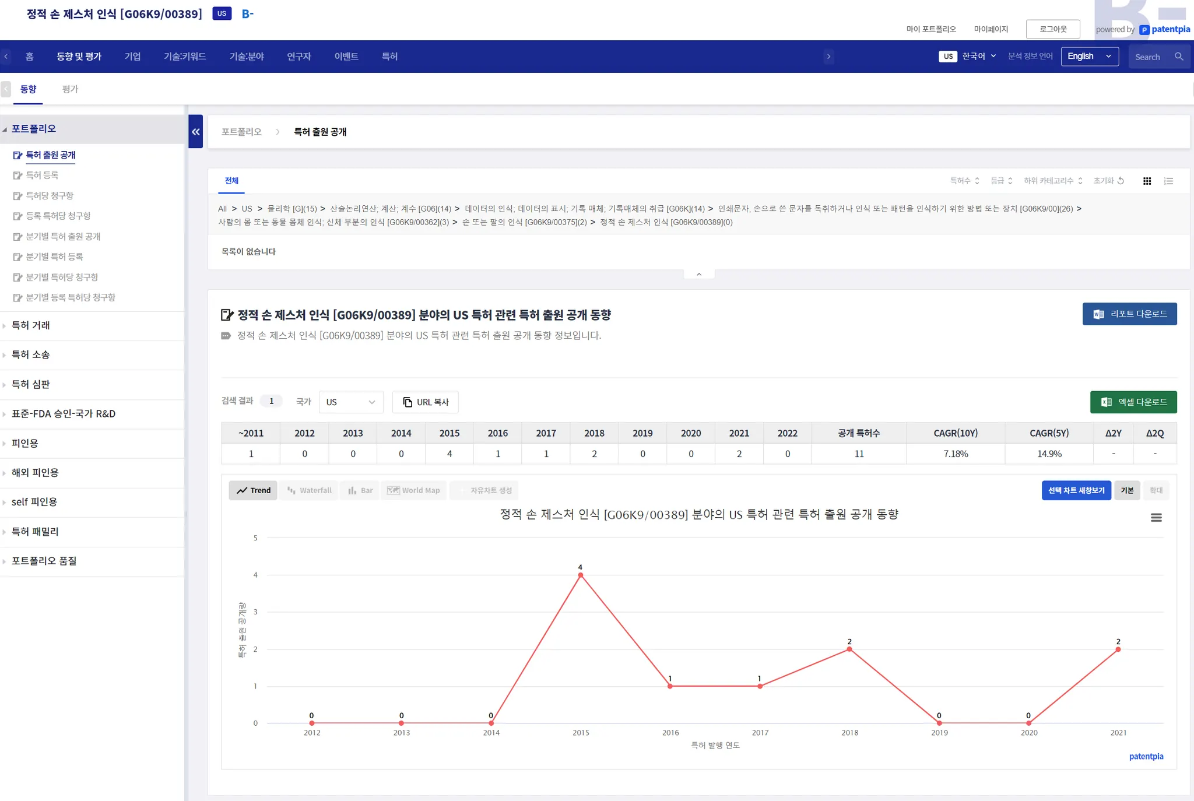
Task: Select the World Map chart type
Action: coord(414,490)
